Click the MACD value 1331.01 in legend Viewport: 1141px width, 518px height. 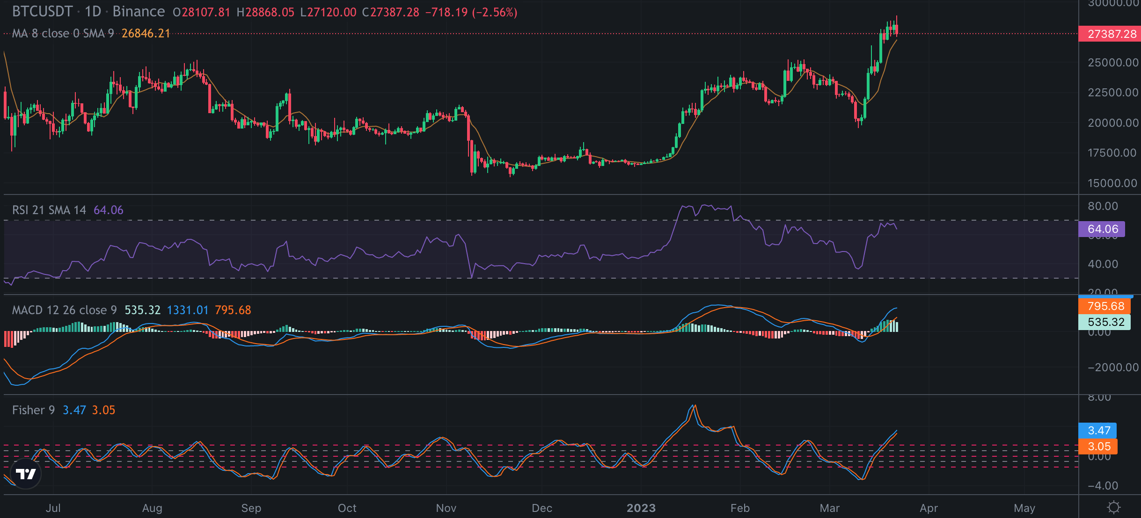[187, 310]
